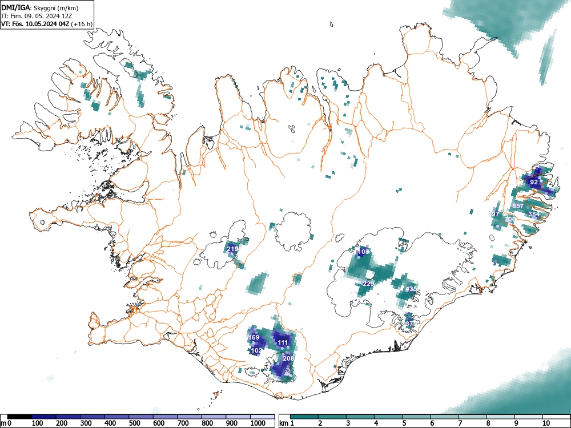Click the visibility value 169 in the south
Screen dimensions: 571x428
[254, 337]
